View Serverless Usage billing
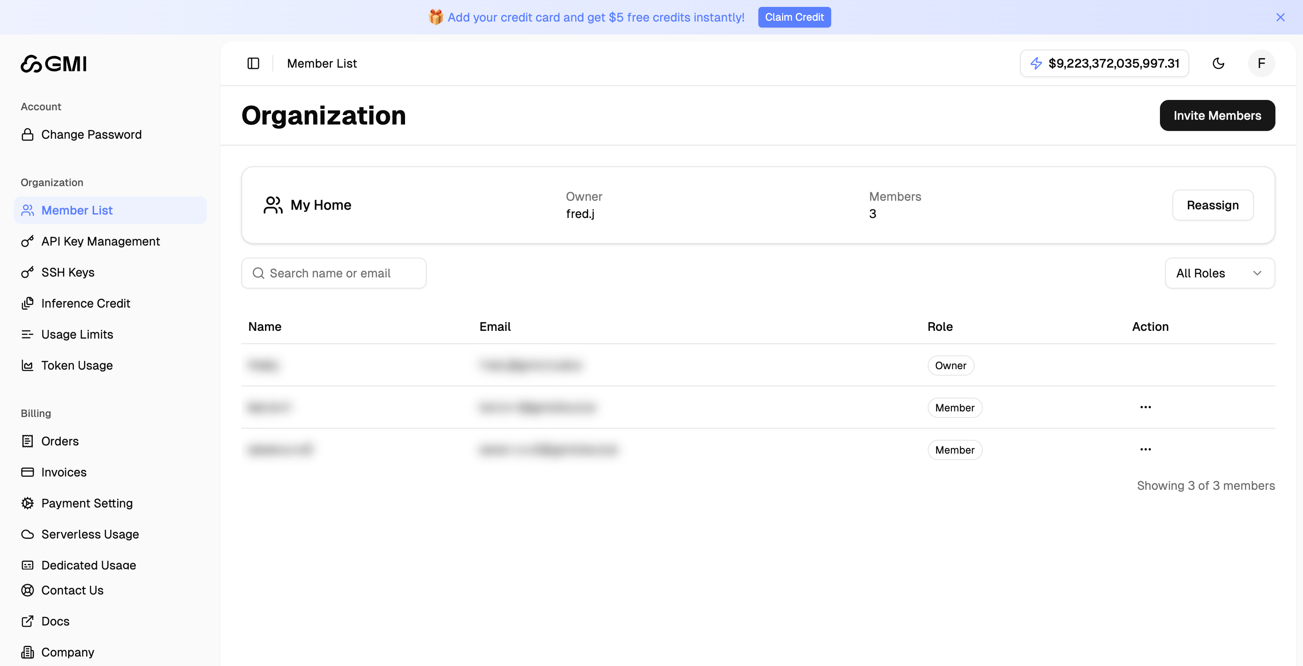Image resolution: width=1303 pixels, height=666 pixels. click(90, 534)
